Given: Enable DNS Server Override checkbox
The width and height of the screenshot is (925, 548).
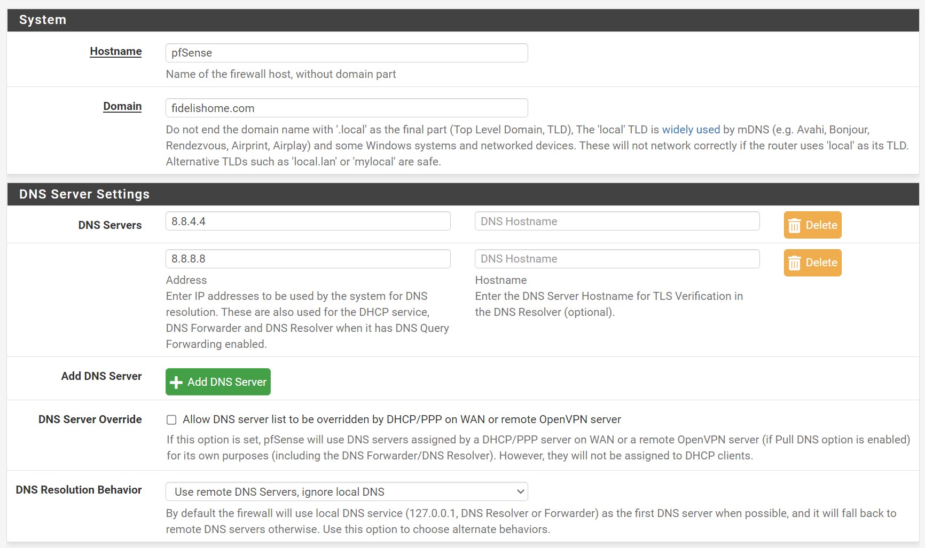Looking at the screenshot, I should pos(171,420).
